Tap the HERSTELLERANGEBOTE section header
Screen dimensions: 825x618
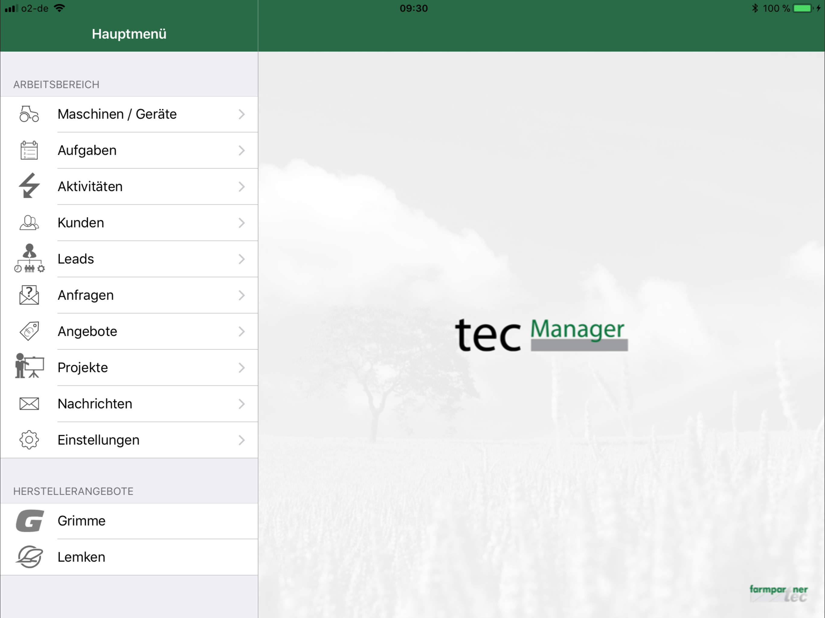coord(73,491)
